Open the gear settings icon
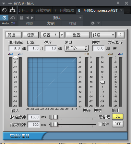131x144 pixels. click(93, 23)
